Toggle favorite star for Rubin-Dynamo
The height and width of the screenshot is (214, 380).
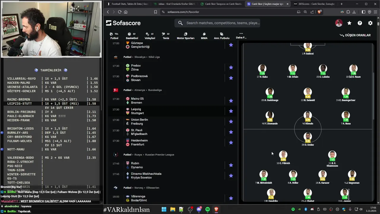[x=231, y=165]
